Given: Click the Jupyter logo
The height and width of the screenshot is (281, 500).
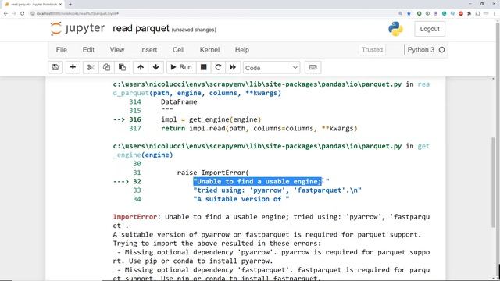Looking at the screenshot, I should point(77,29).
